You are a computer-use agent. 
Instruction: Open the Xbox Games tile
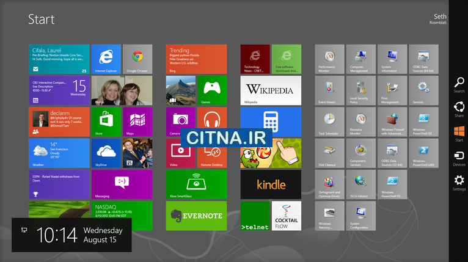click(212, 90)
